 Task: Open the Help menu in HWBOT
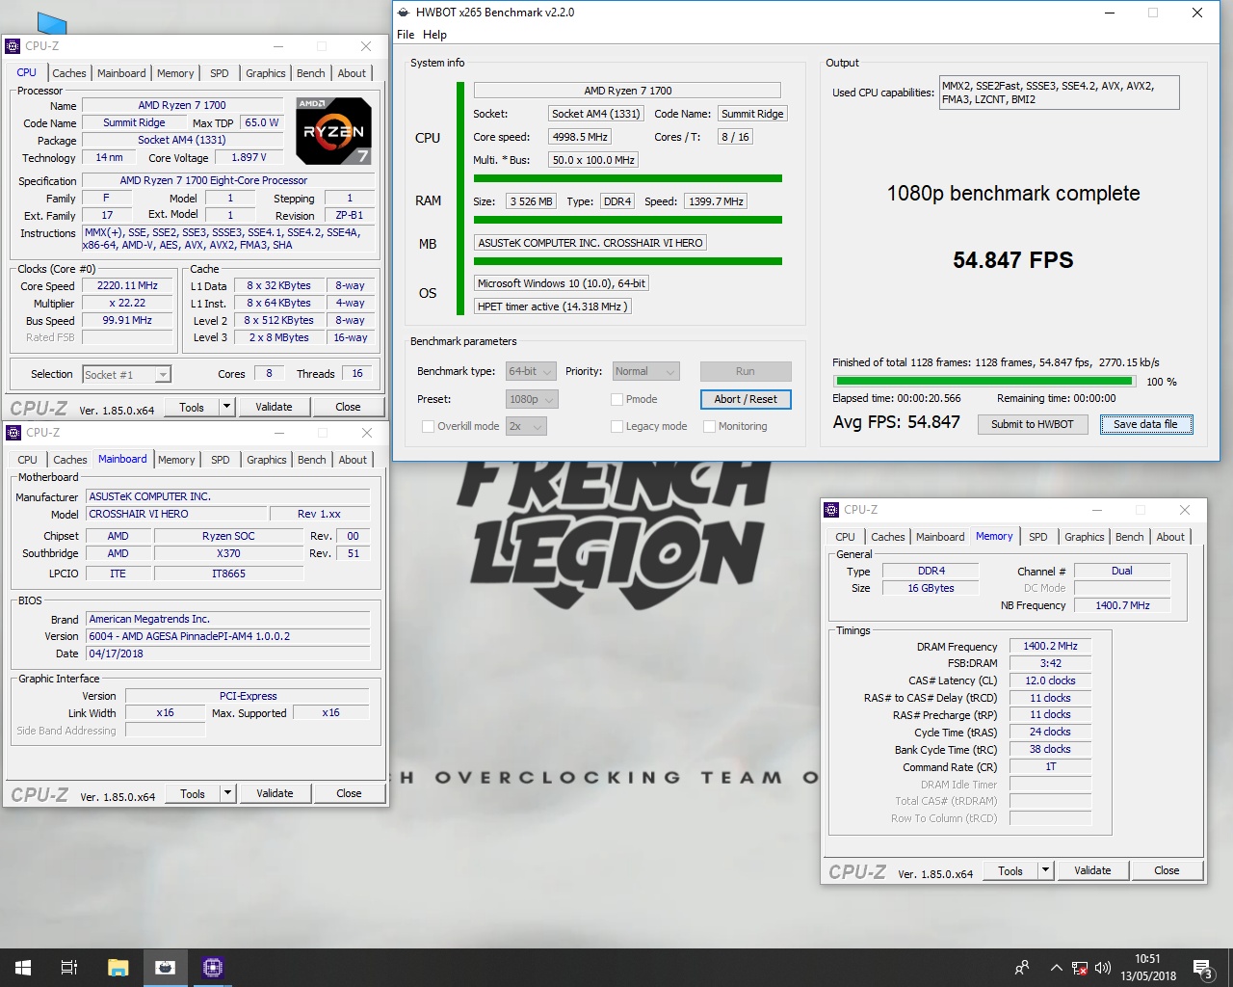pos(434,35)
